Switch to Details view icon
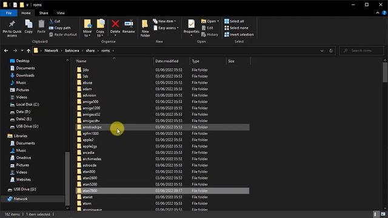This screenshot has width=388, height=218. (376, 214)
